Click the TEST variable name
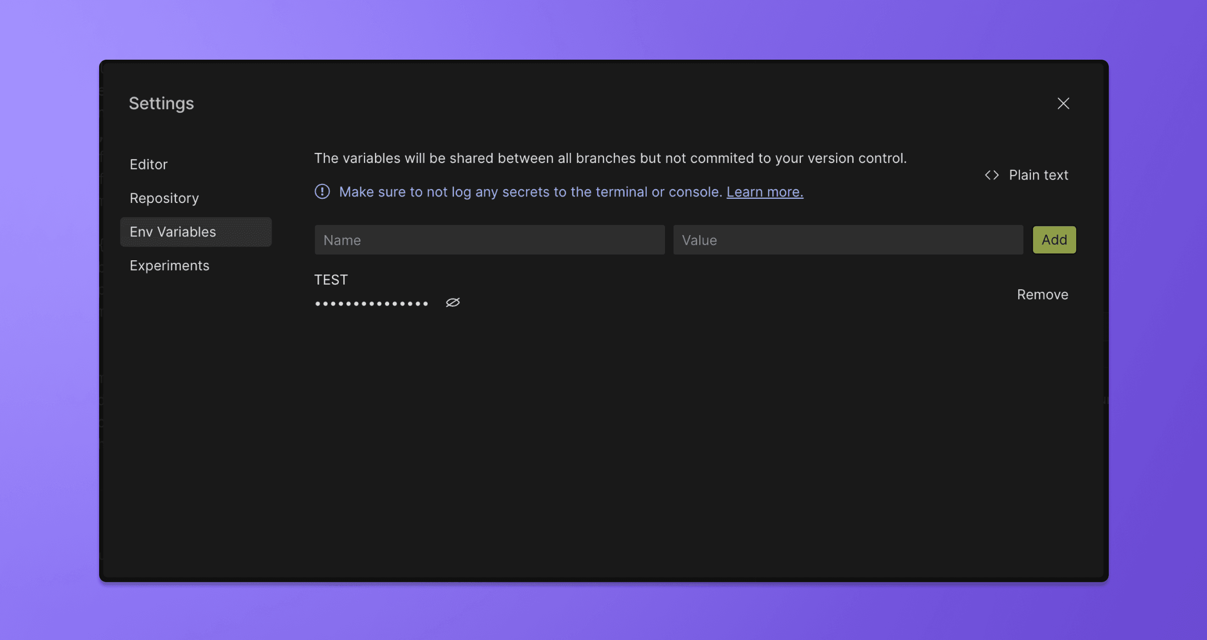This screenshot has height=640, width=1207. coord(331,280)
